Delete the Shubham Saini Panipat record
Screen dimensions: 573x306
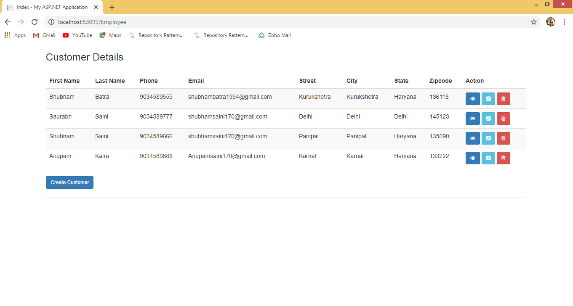pyautogui.click(x=503, y=138)
